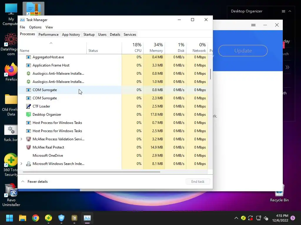The height and width of the screenshot is (225, 301).
Task: Sort processes by Memory column
Action: (154, 48)
